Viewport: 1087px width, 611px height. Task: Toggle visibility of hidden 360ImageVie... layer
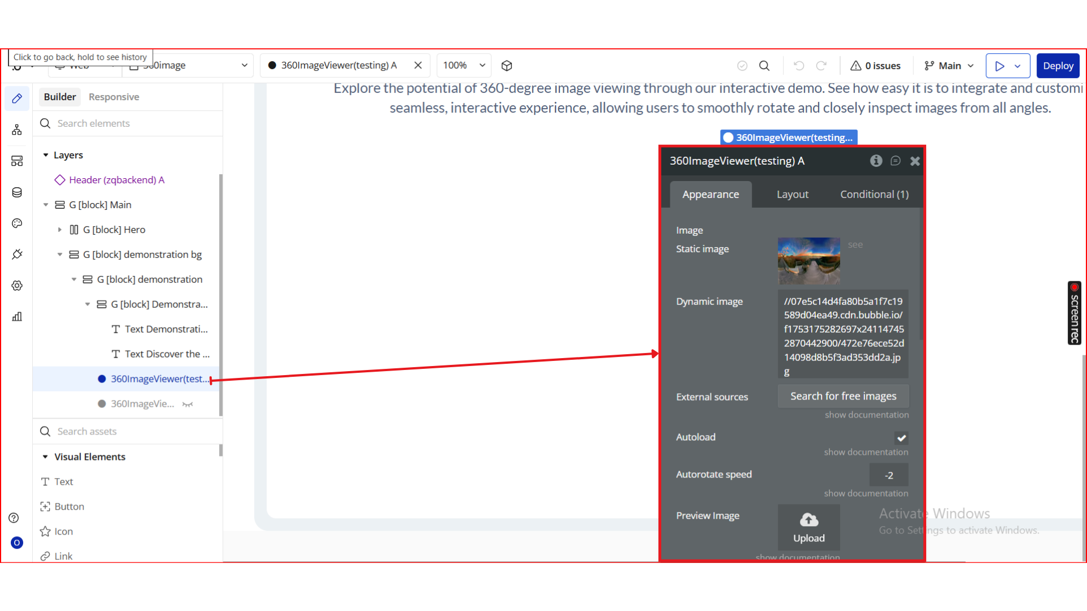[x=188, y=404]
